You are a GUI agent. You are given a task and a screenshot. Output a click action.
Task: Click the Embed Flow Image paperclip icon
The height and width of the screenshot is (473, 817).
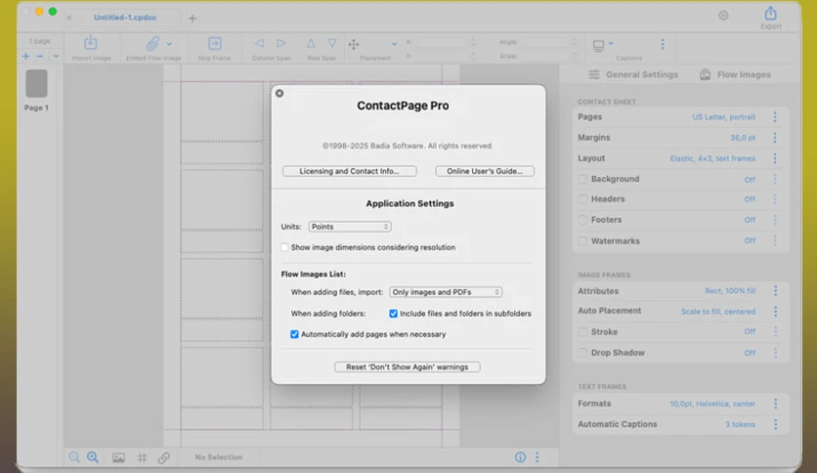(x=152, y=43)
